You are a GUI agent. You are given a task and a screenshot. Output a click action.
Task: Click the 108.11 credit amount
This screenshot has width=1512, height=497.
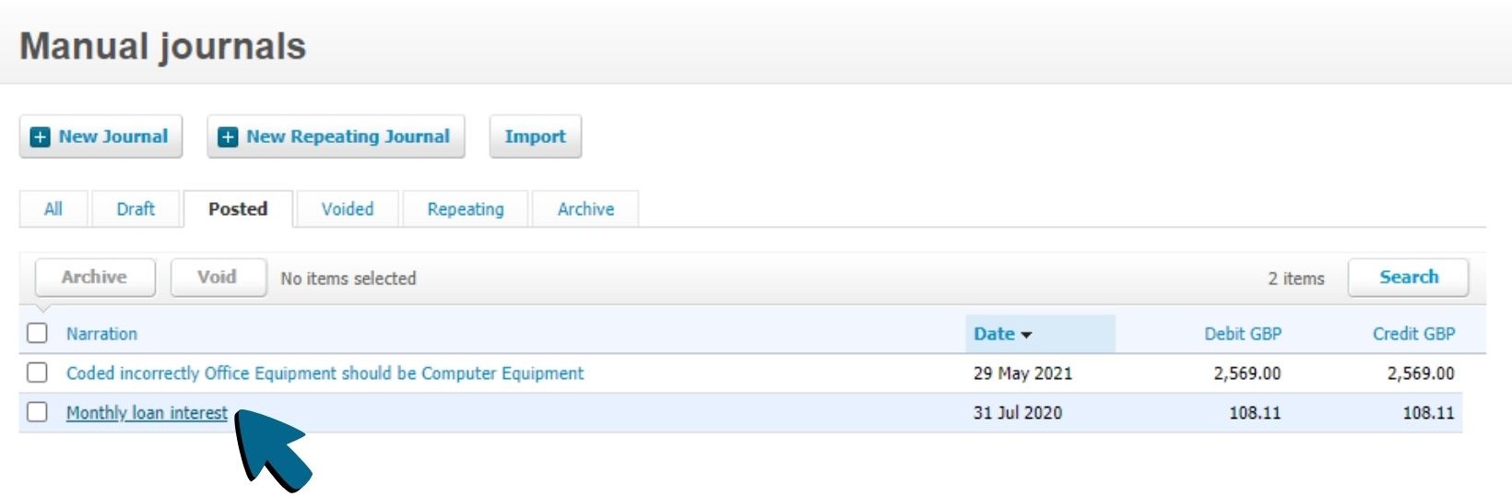coord(1428,413)
